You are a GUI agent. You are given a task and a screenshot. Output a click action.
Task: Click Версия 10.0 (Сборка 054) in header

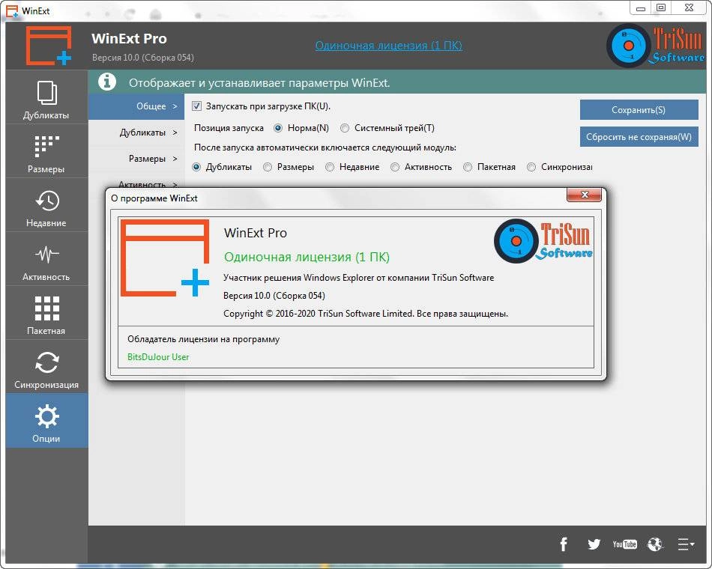(143, 58)
